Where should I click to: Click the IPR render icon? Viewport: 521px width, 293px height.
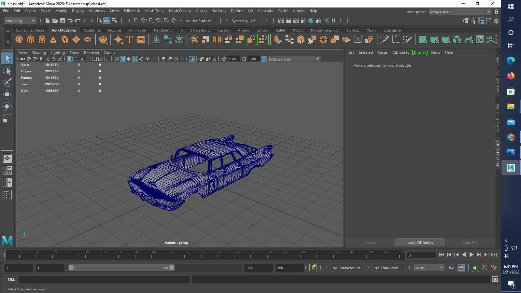pyautogui.click(x=296, y=21)
